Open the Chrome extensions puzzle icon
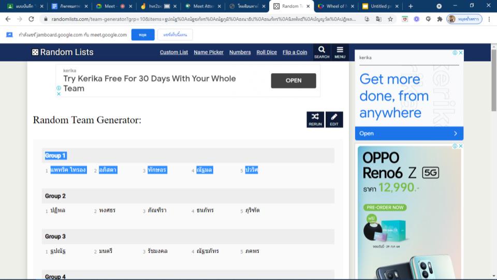Viewport: 497px width, 280px height. [440, 19]
